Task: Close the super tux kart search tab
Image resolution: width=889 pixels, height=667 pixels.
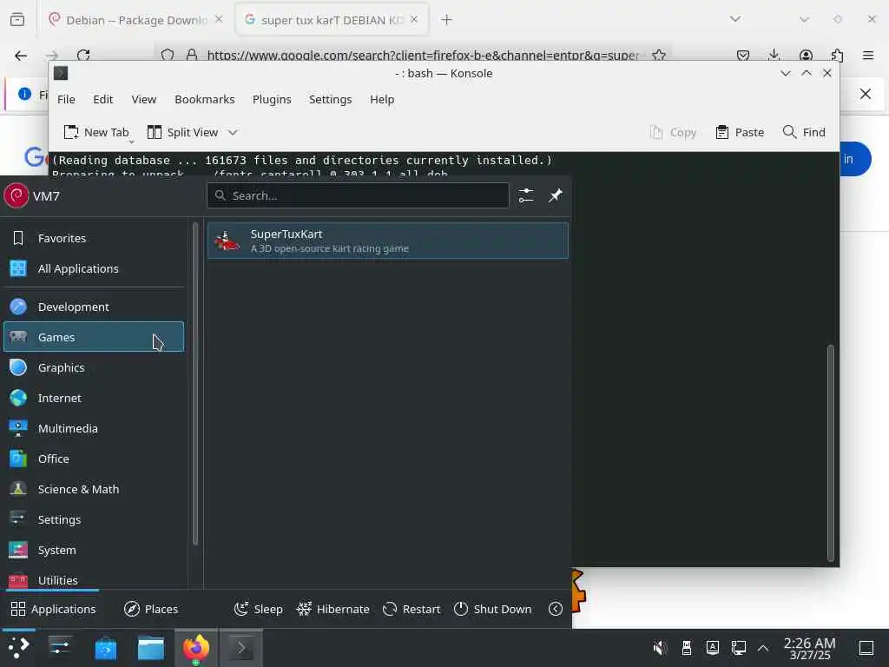Action: 414,19
